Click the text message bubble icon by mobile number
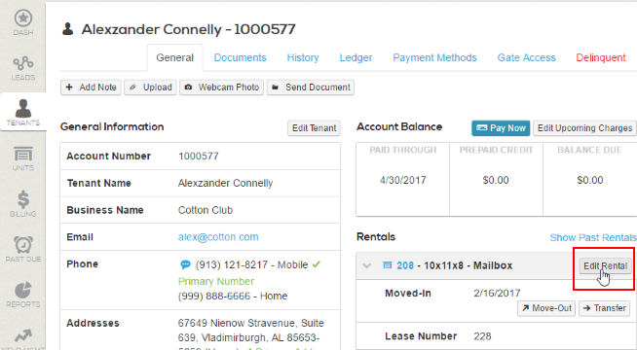Screen dimensions: 637x350 click(185, 264)
